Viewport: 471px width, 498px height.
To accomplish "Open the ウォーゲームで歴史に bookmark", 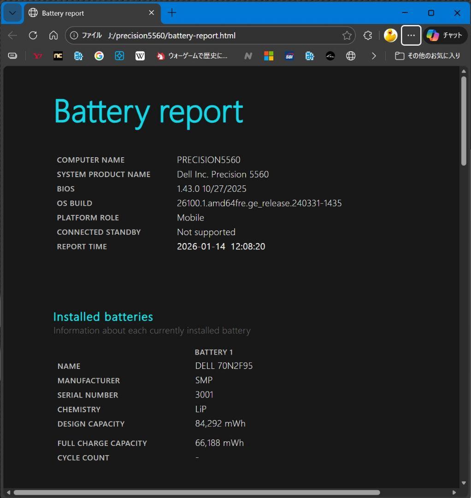I will point(193,56).
